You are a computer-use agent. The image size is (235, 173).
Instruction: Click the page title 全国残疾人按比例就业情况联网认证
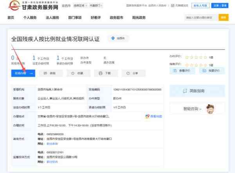(55, 39)
